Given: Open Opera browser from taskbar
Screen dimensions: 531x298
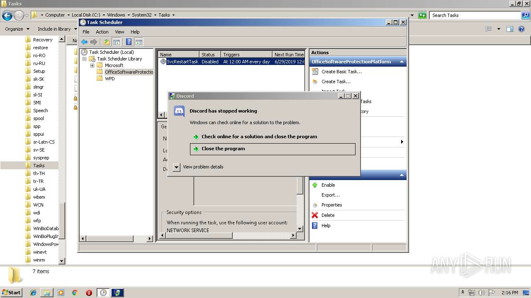Looking at the screenshot, I should [89, 293].
